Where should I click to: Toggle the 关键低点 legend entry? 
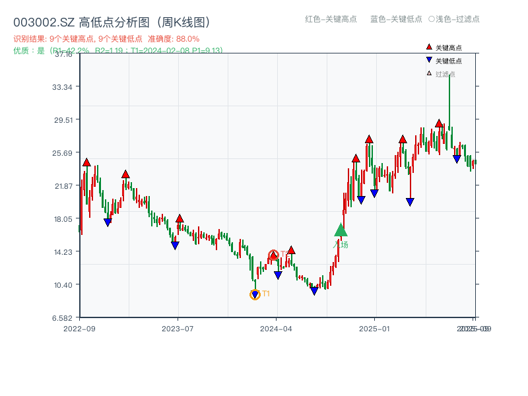(x=451, y=61)
